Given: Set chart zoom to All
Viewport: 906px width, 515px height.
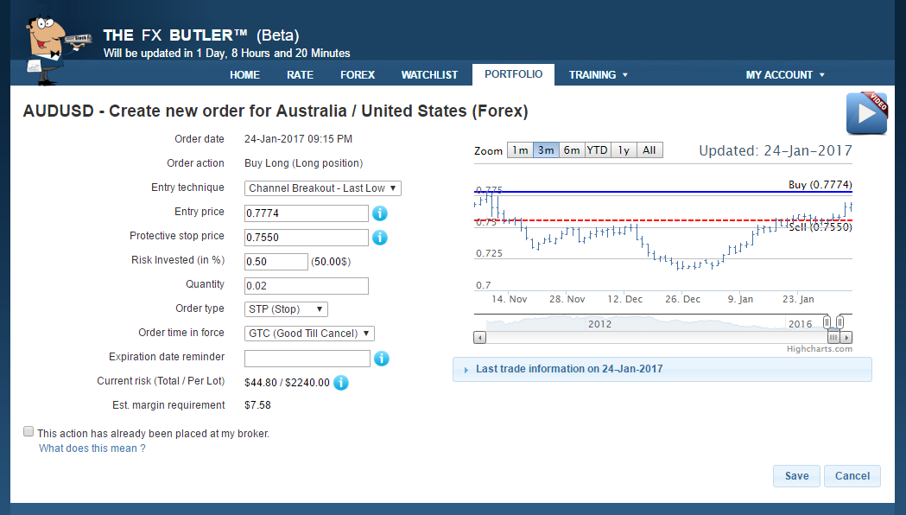Looking at the screenshot, I should [649, 150].
